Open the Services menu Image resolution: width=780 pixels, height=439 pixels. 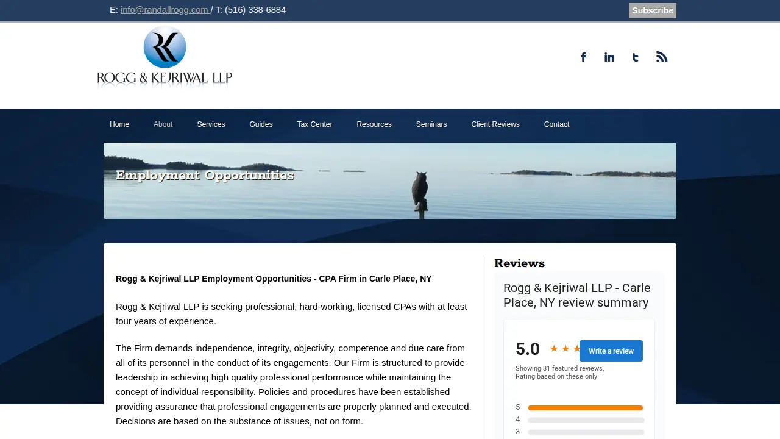tap(211, 124)
